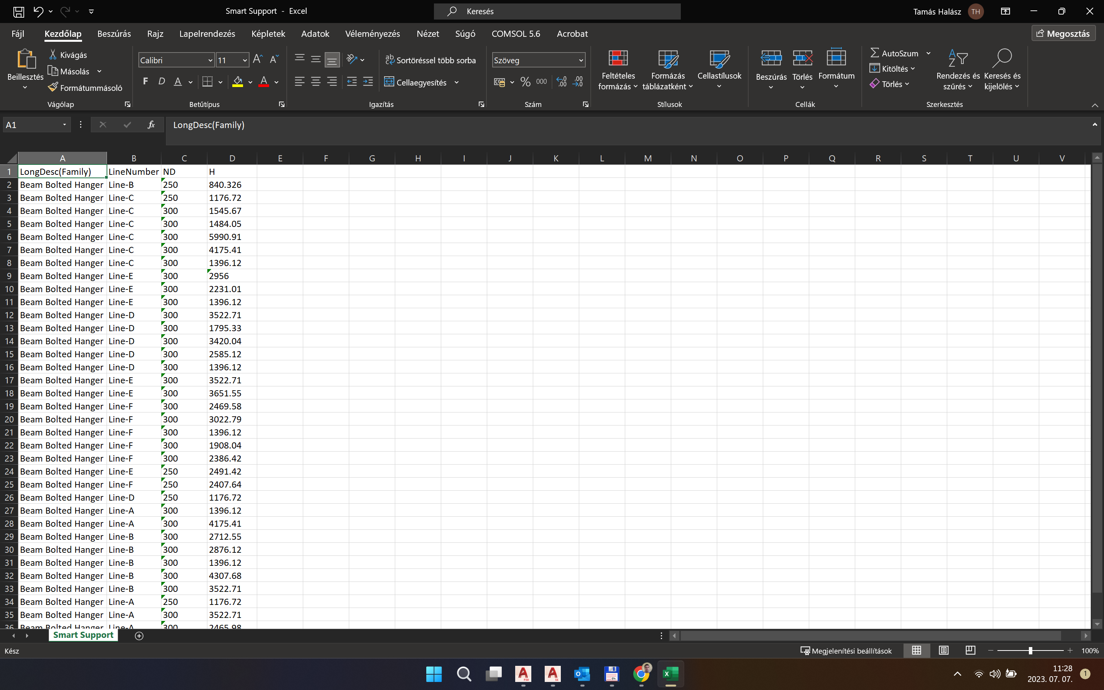Open the Calibri font name dropdown
Image resolution: width=1104 pixels, height=690 pixels.
210,60
